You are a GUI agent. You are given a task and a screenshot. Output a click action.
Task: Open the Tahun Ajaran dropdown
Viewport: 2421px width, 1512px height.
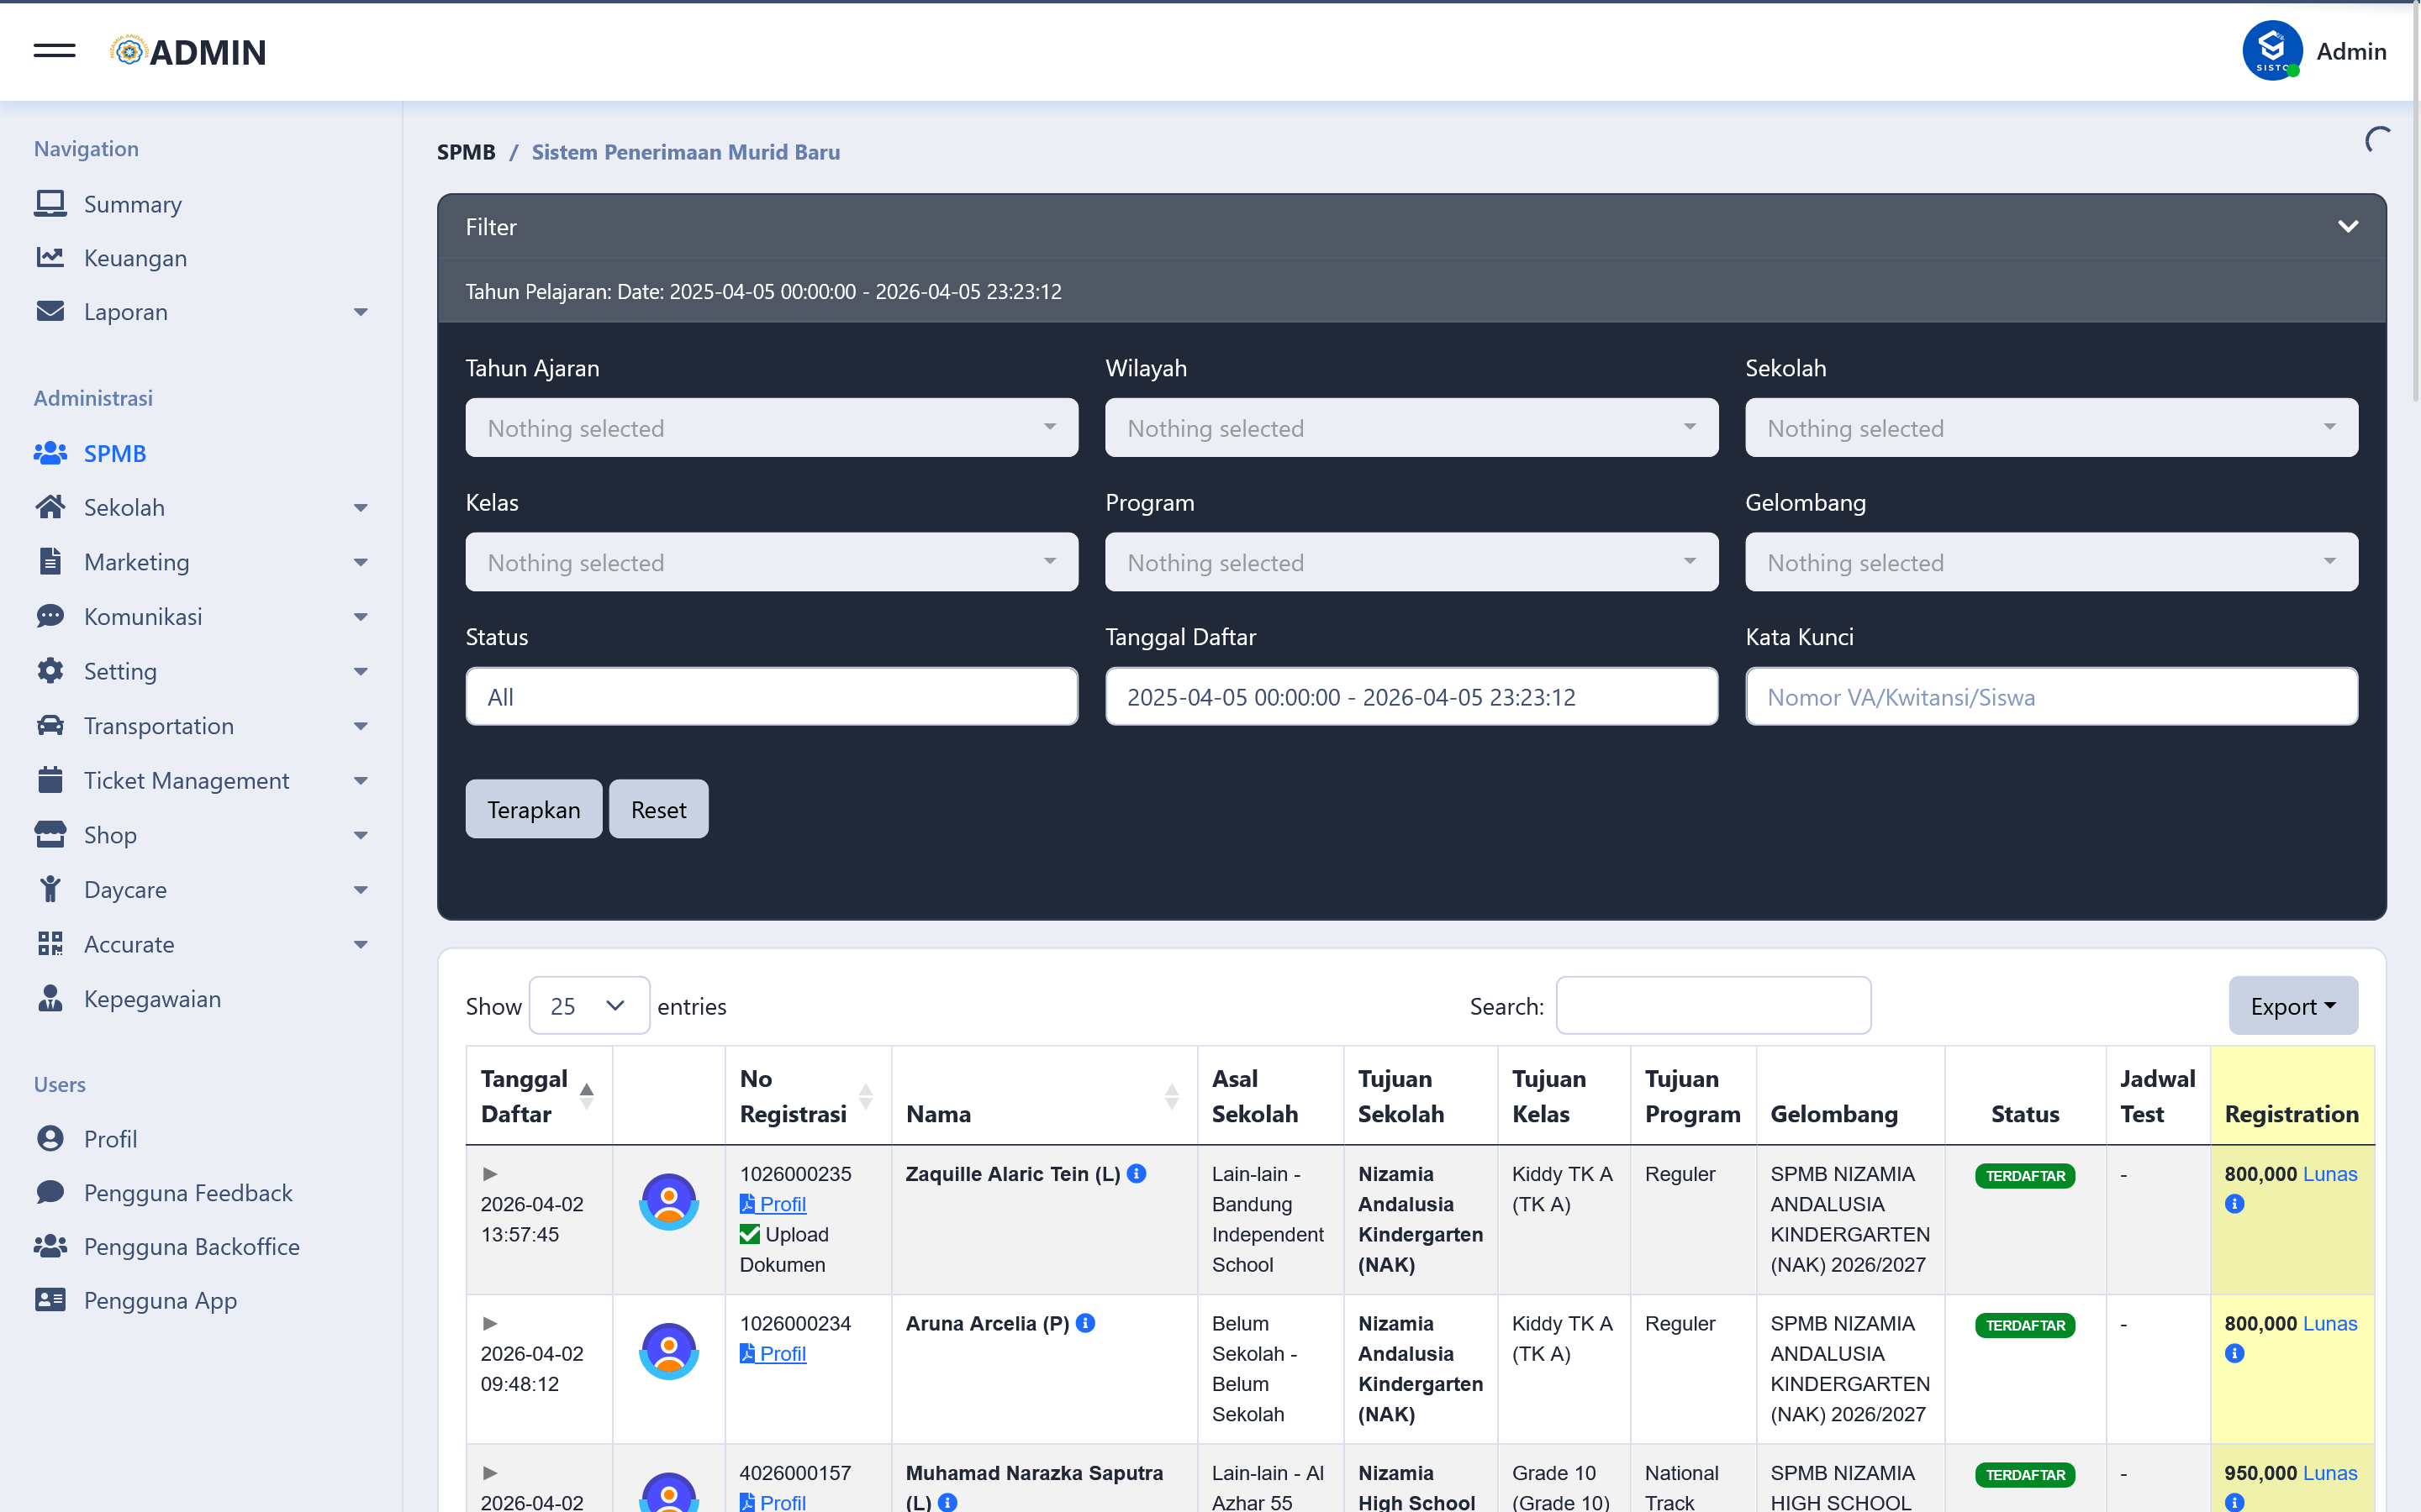(772, 428)
